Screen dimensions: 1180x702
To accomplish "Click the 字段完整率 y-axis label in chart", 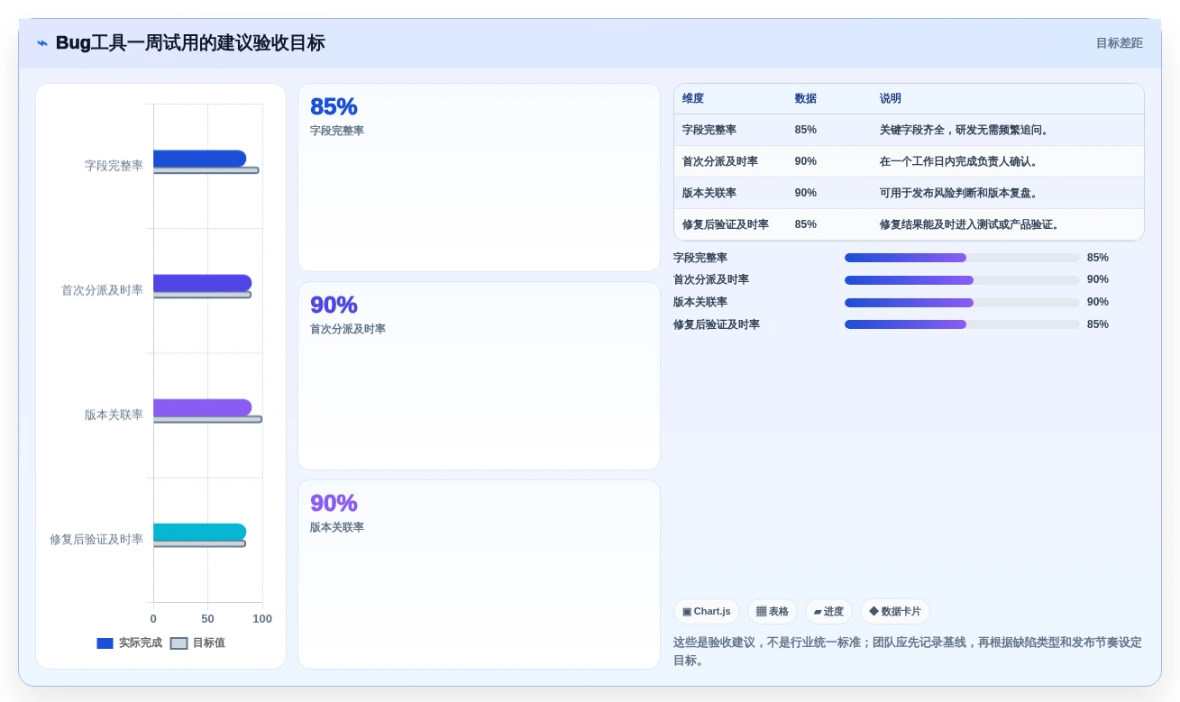I will [114, 166].
